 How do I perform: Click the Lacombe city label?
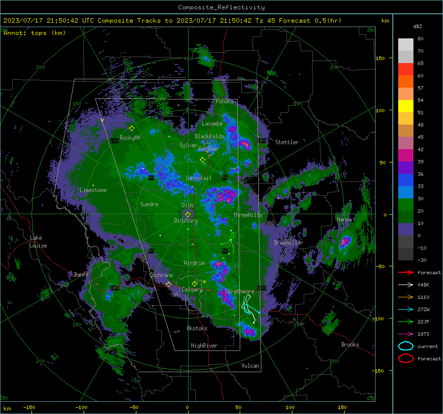[x=212, y=124]
